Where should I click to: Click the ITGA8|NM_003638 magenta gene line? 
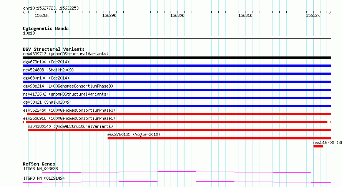click(177, 172)
